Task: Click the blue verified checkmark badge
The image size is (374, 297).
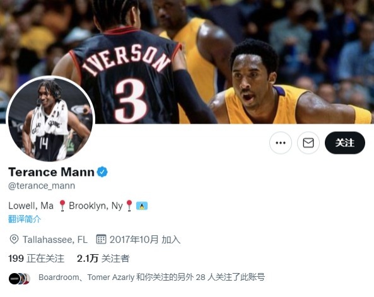Action: click(102, 172)
